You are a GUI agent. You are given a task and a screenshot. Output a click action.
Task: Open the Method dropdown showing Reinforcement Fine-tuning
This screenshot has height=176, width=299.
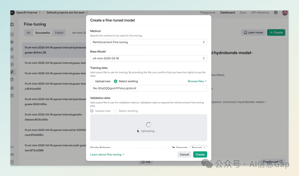pos(149,42)
